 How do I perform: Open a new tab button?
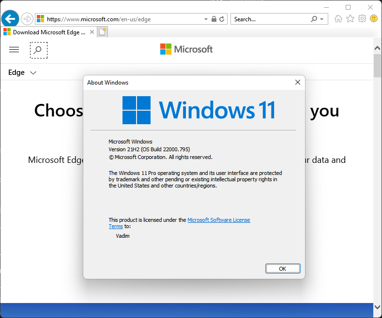click(103, 32)
